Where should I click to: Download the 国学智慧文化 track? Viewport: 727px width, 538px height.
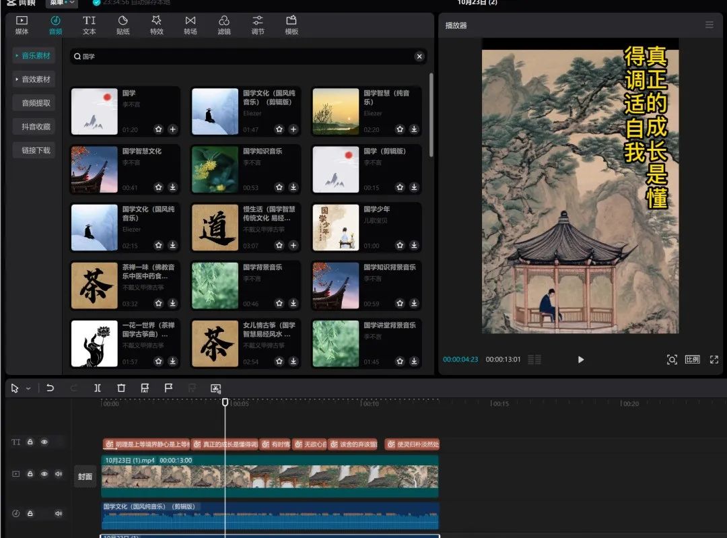click(x=172, y=187)
